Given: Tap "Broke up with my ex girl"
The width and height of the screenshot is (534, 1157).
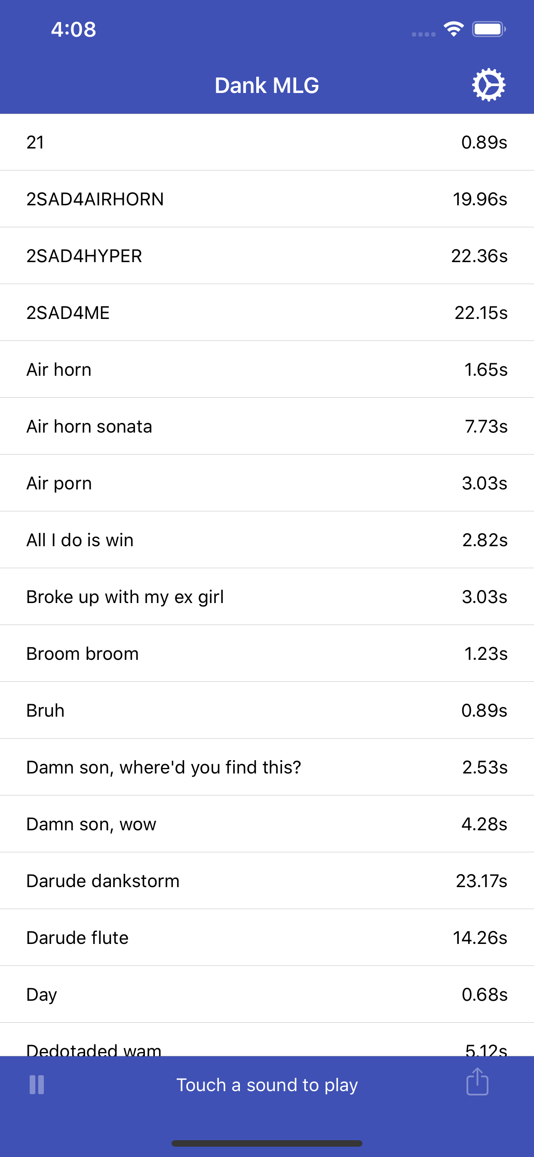Looking at the screenshot, I should click(x=267, y=597).
